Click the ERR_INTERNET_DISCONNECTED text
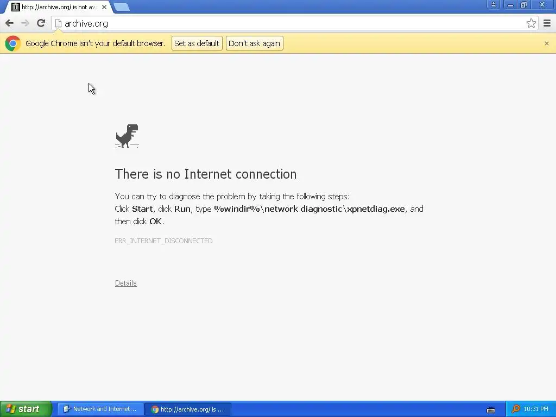This screenshot has width=556, height=417. click(x=163, y=241)
